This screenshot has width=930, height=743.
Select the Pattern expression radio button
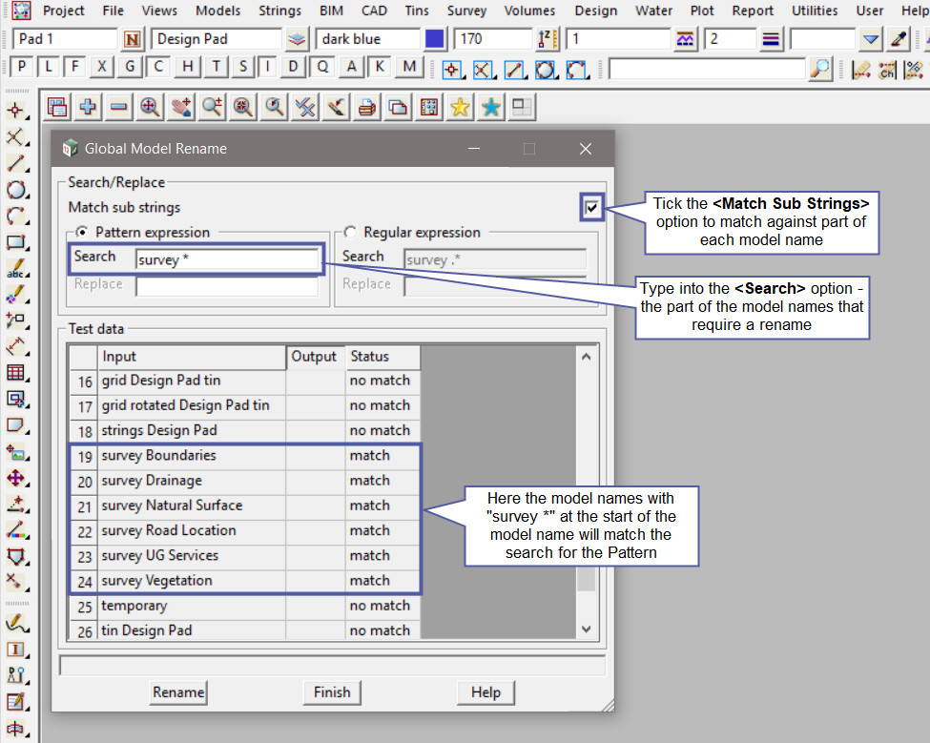pyautogui.click(x=81, y=232)
